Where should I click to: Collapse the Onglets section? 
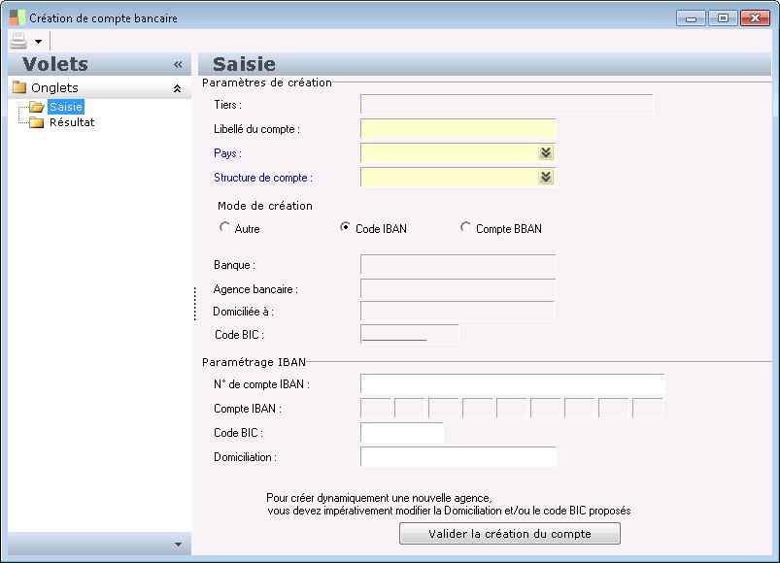pyautogui.click(x=177, y=88)
